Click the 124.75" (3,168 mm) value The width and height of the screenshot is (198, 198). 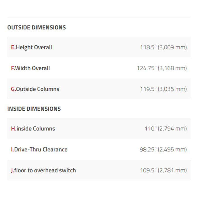[162, 68]
